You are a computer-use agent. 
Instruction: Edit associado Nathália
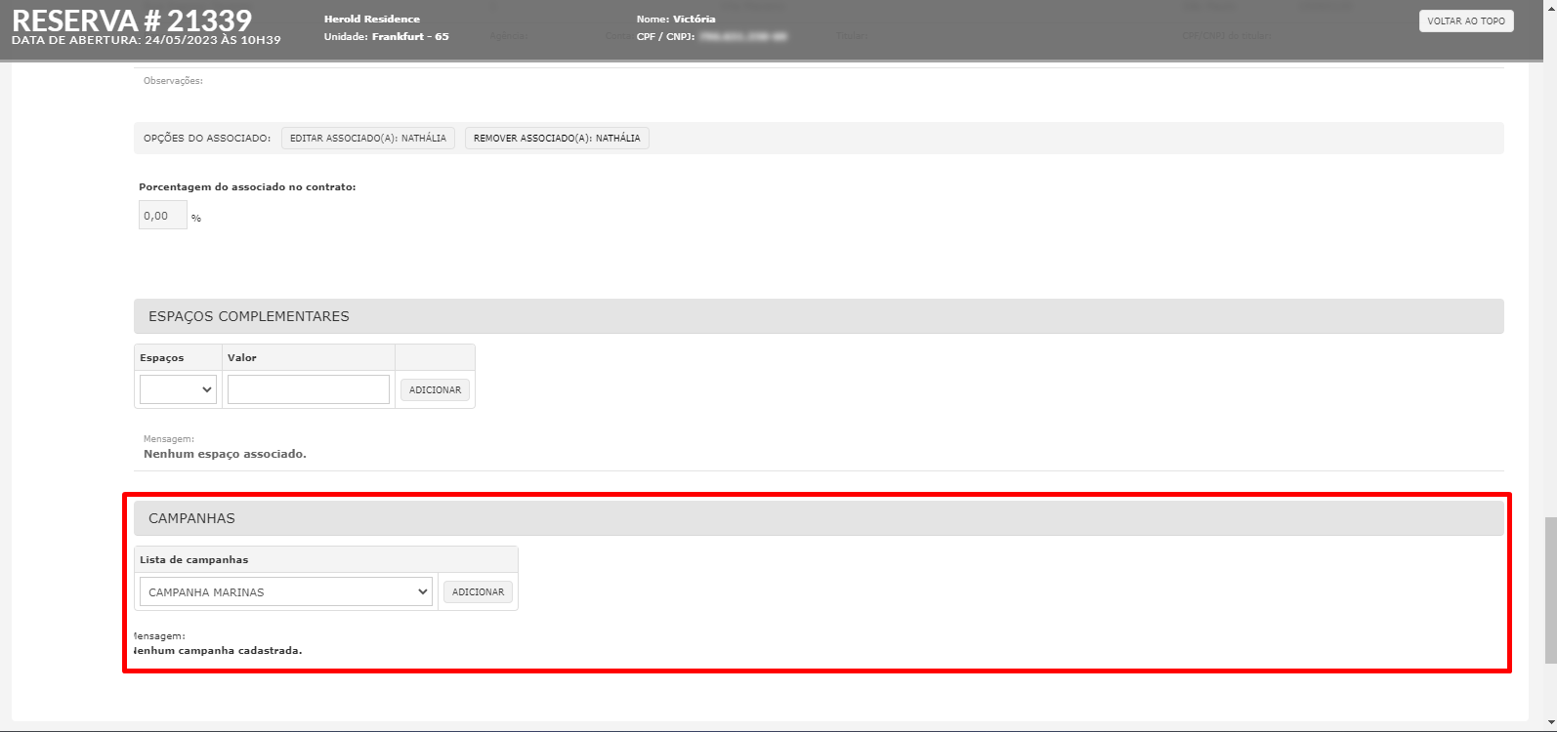(367, 139)
